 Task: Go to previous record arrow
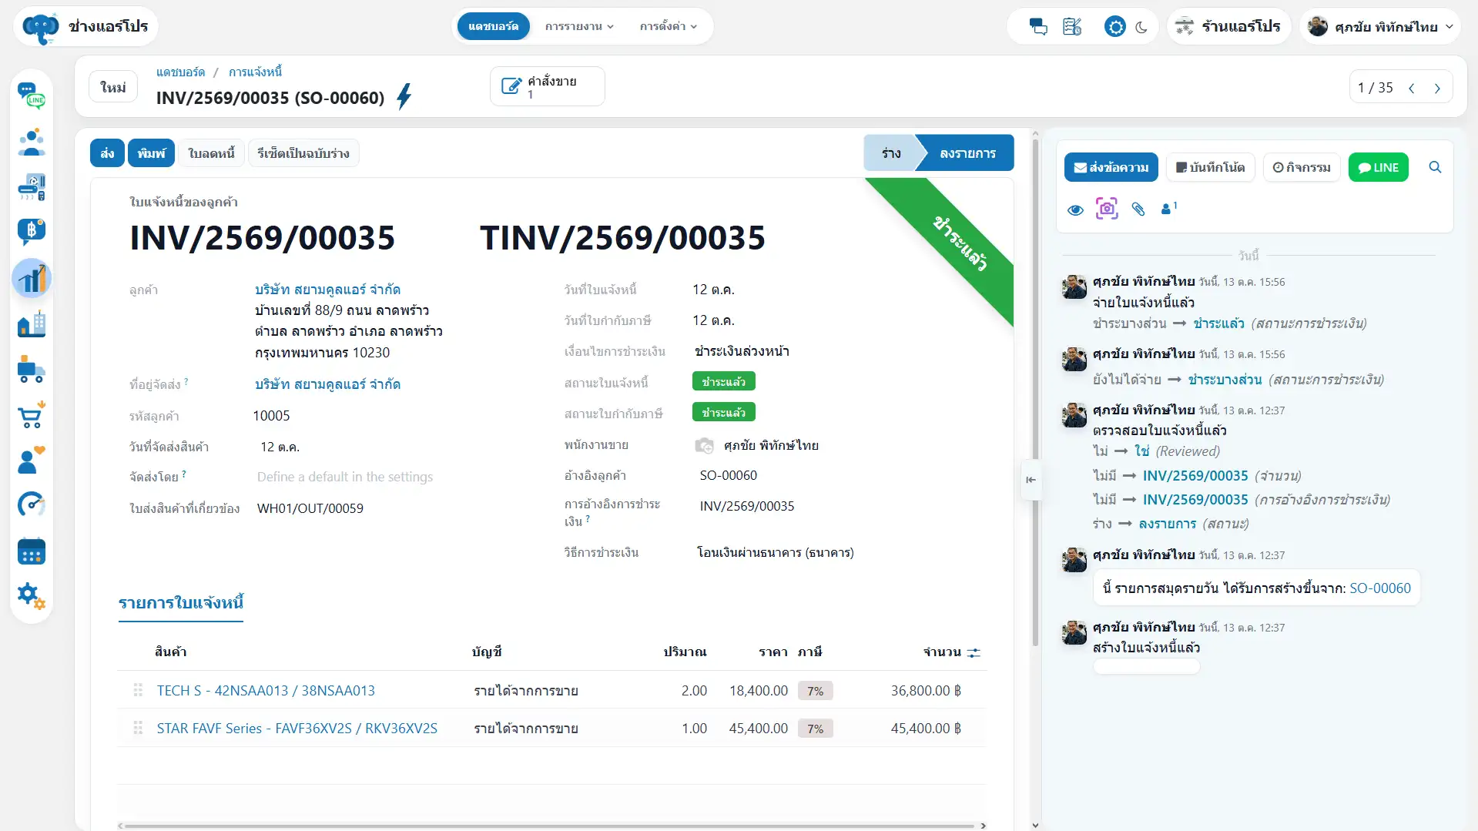[x=1411, y=88]
